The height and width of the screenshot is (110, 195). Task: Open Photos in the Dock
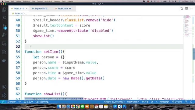click(x=73, y=107)
